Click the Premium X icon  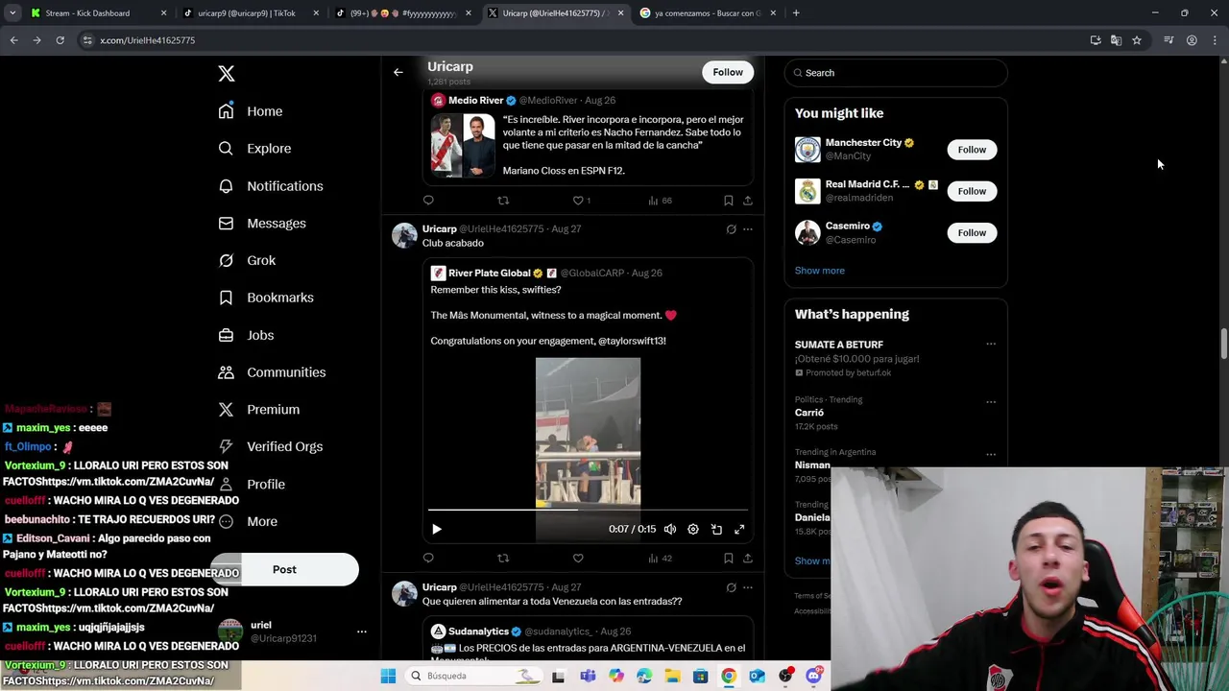point(226,410)
